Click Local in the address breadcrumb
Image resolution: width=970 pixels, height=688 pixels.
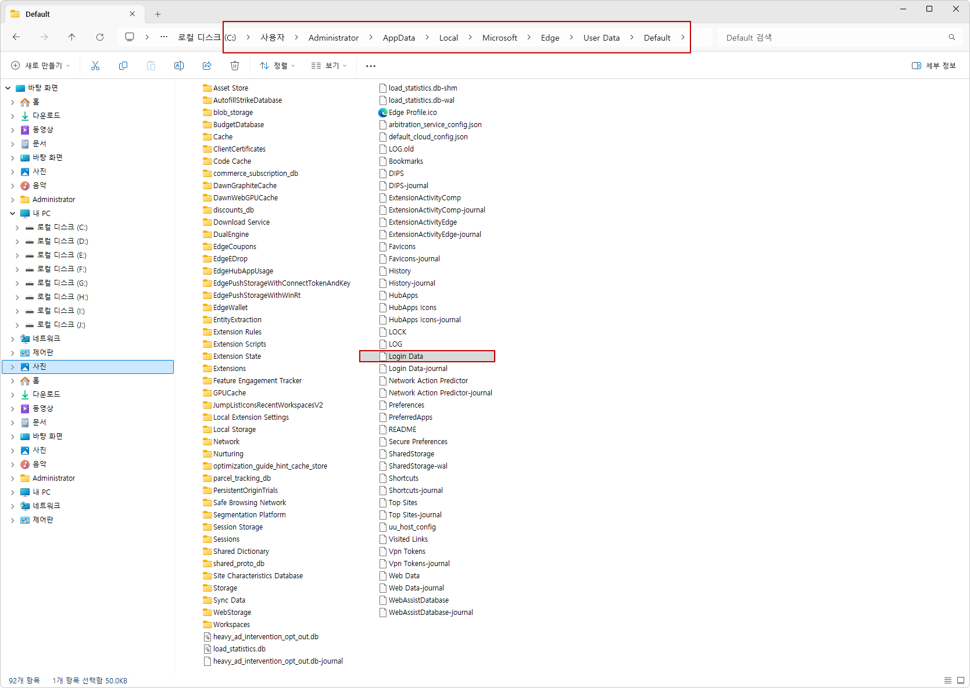click(449, 38)
